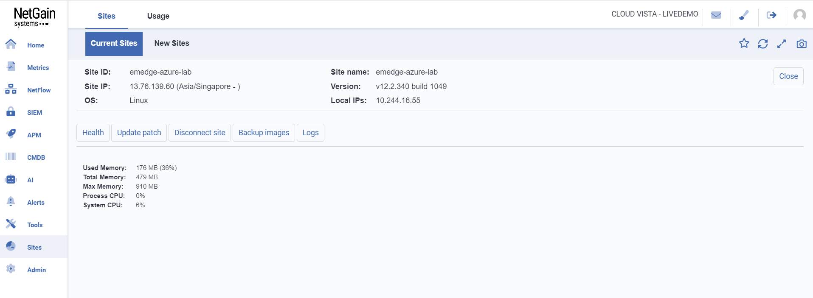Click Site name value emedge-azure-lab
The image size is (813, 298).
[x=407, y=72]
